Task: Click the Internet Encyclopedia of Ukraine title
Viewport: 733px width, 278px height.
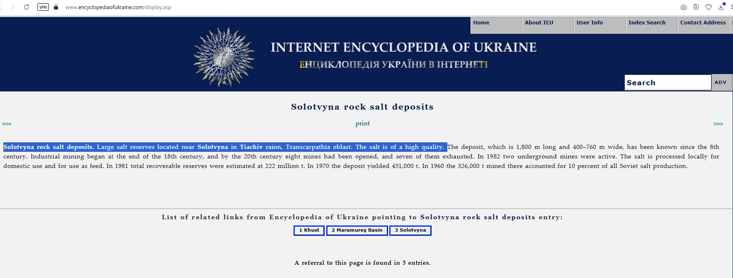Action: [403, 47]
